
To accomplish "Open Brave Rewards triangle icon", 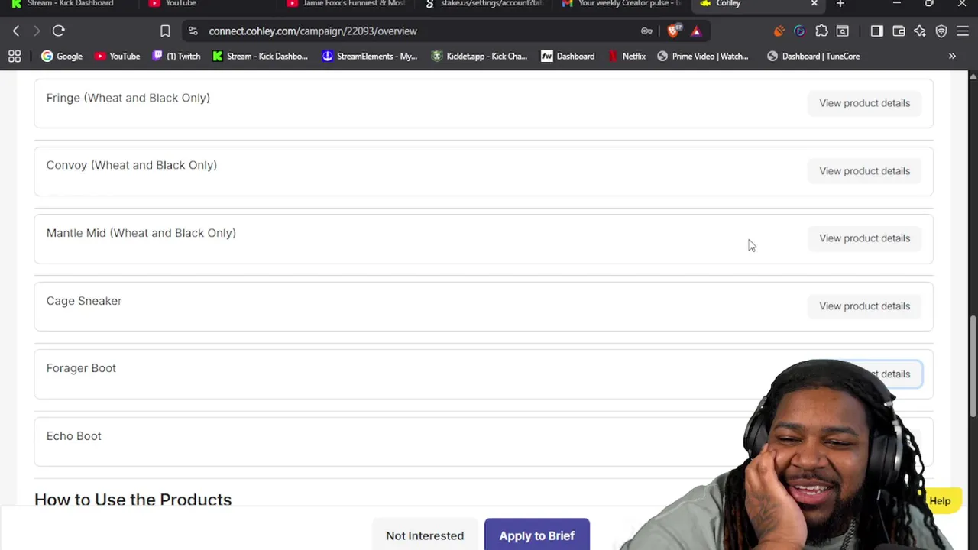I will tap(696, 31).
